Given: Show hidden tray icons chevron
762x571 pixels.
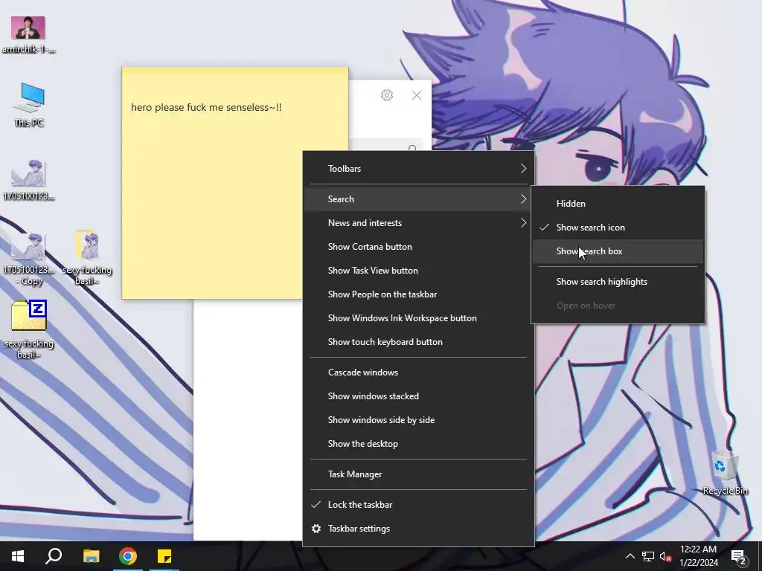Looking at the screenshot, I should [630, 556].
